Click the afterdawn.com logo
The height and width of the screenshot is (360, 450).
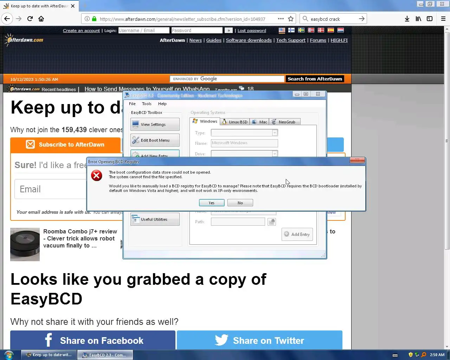[24, 40]
